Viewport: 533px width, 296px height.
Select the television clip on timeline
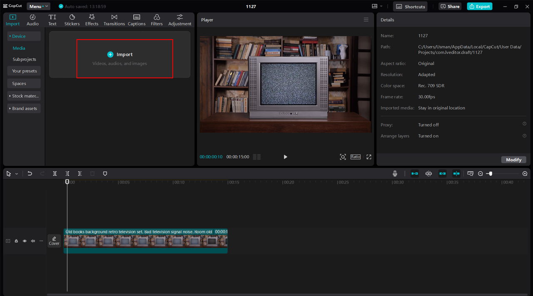[x=145, y=241]
